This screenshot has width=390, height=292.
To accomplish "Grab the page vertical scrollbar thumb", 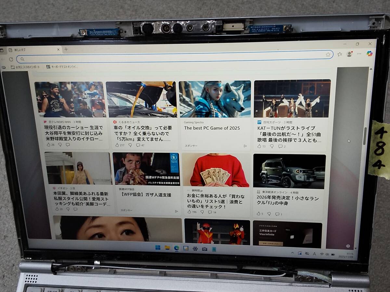I will coord(365,136).
